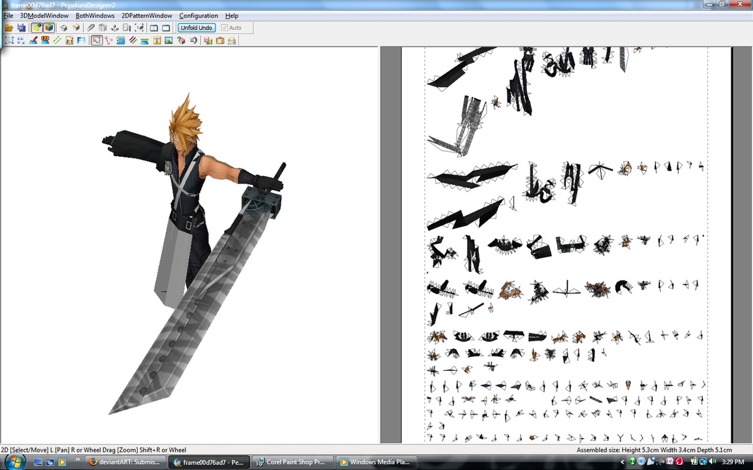Open the File menu
753x470 pixels.
(x=8, y=16)
